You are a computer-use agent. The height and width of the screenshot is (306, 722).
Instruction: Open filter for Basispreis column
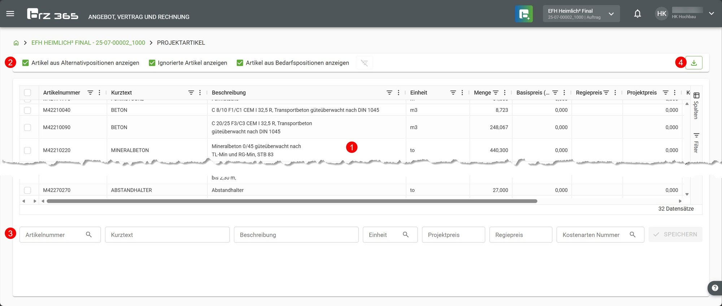click(x=555, y=93)
